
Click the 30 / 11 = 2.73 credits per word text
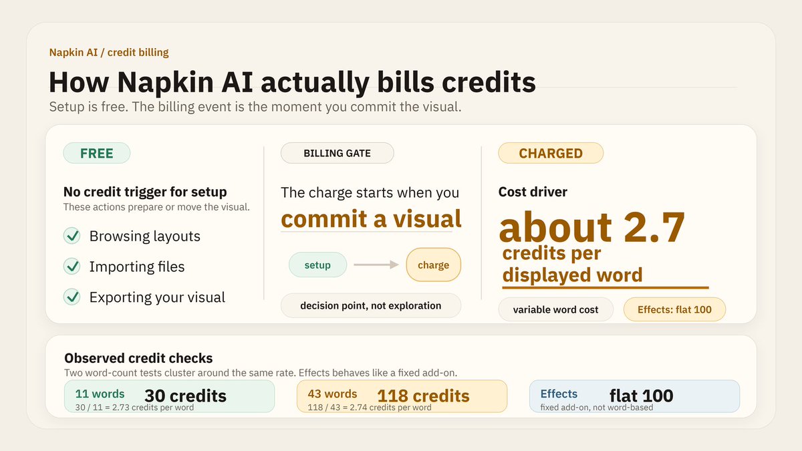134,407
